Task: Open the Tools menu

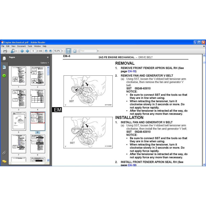Action: point(30,46)
